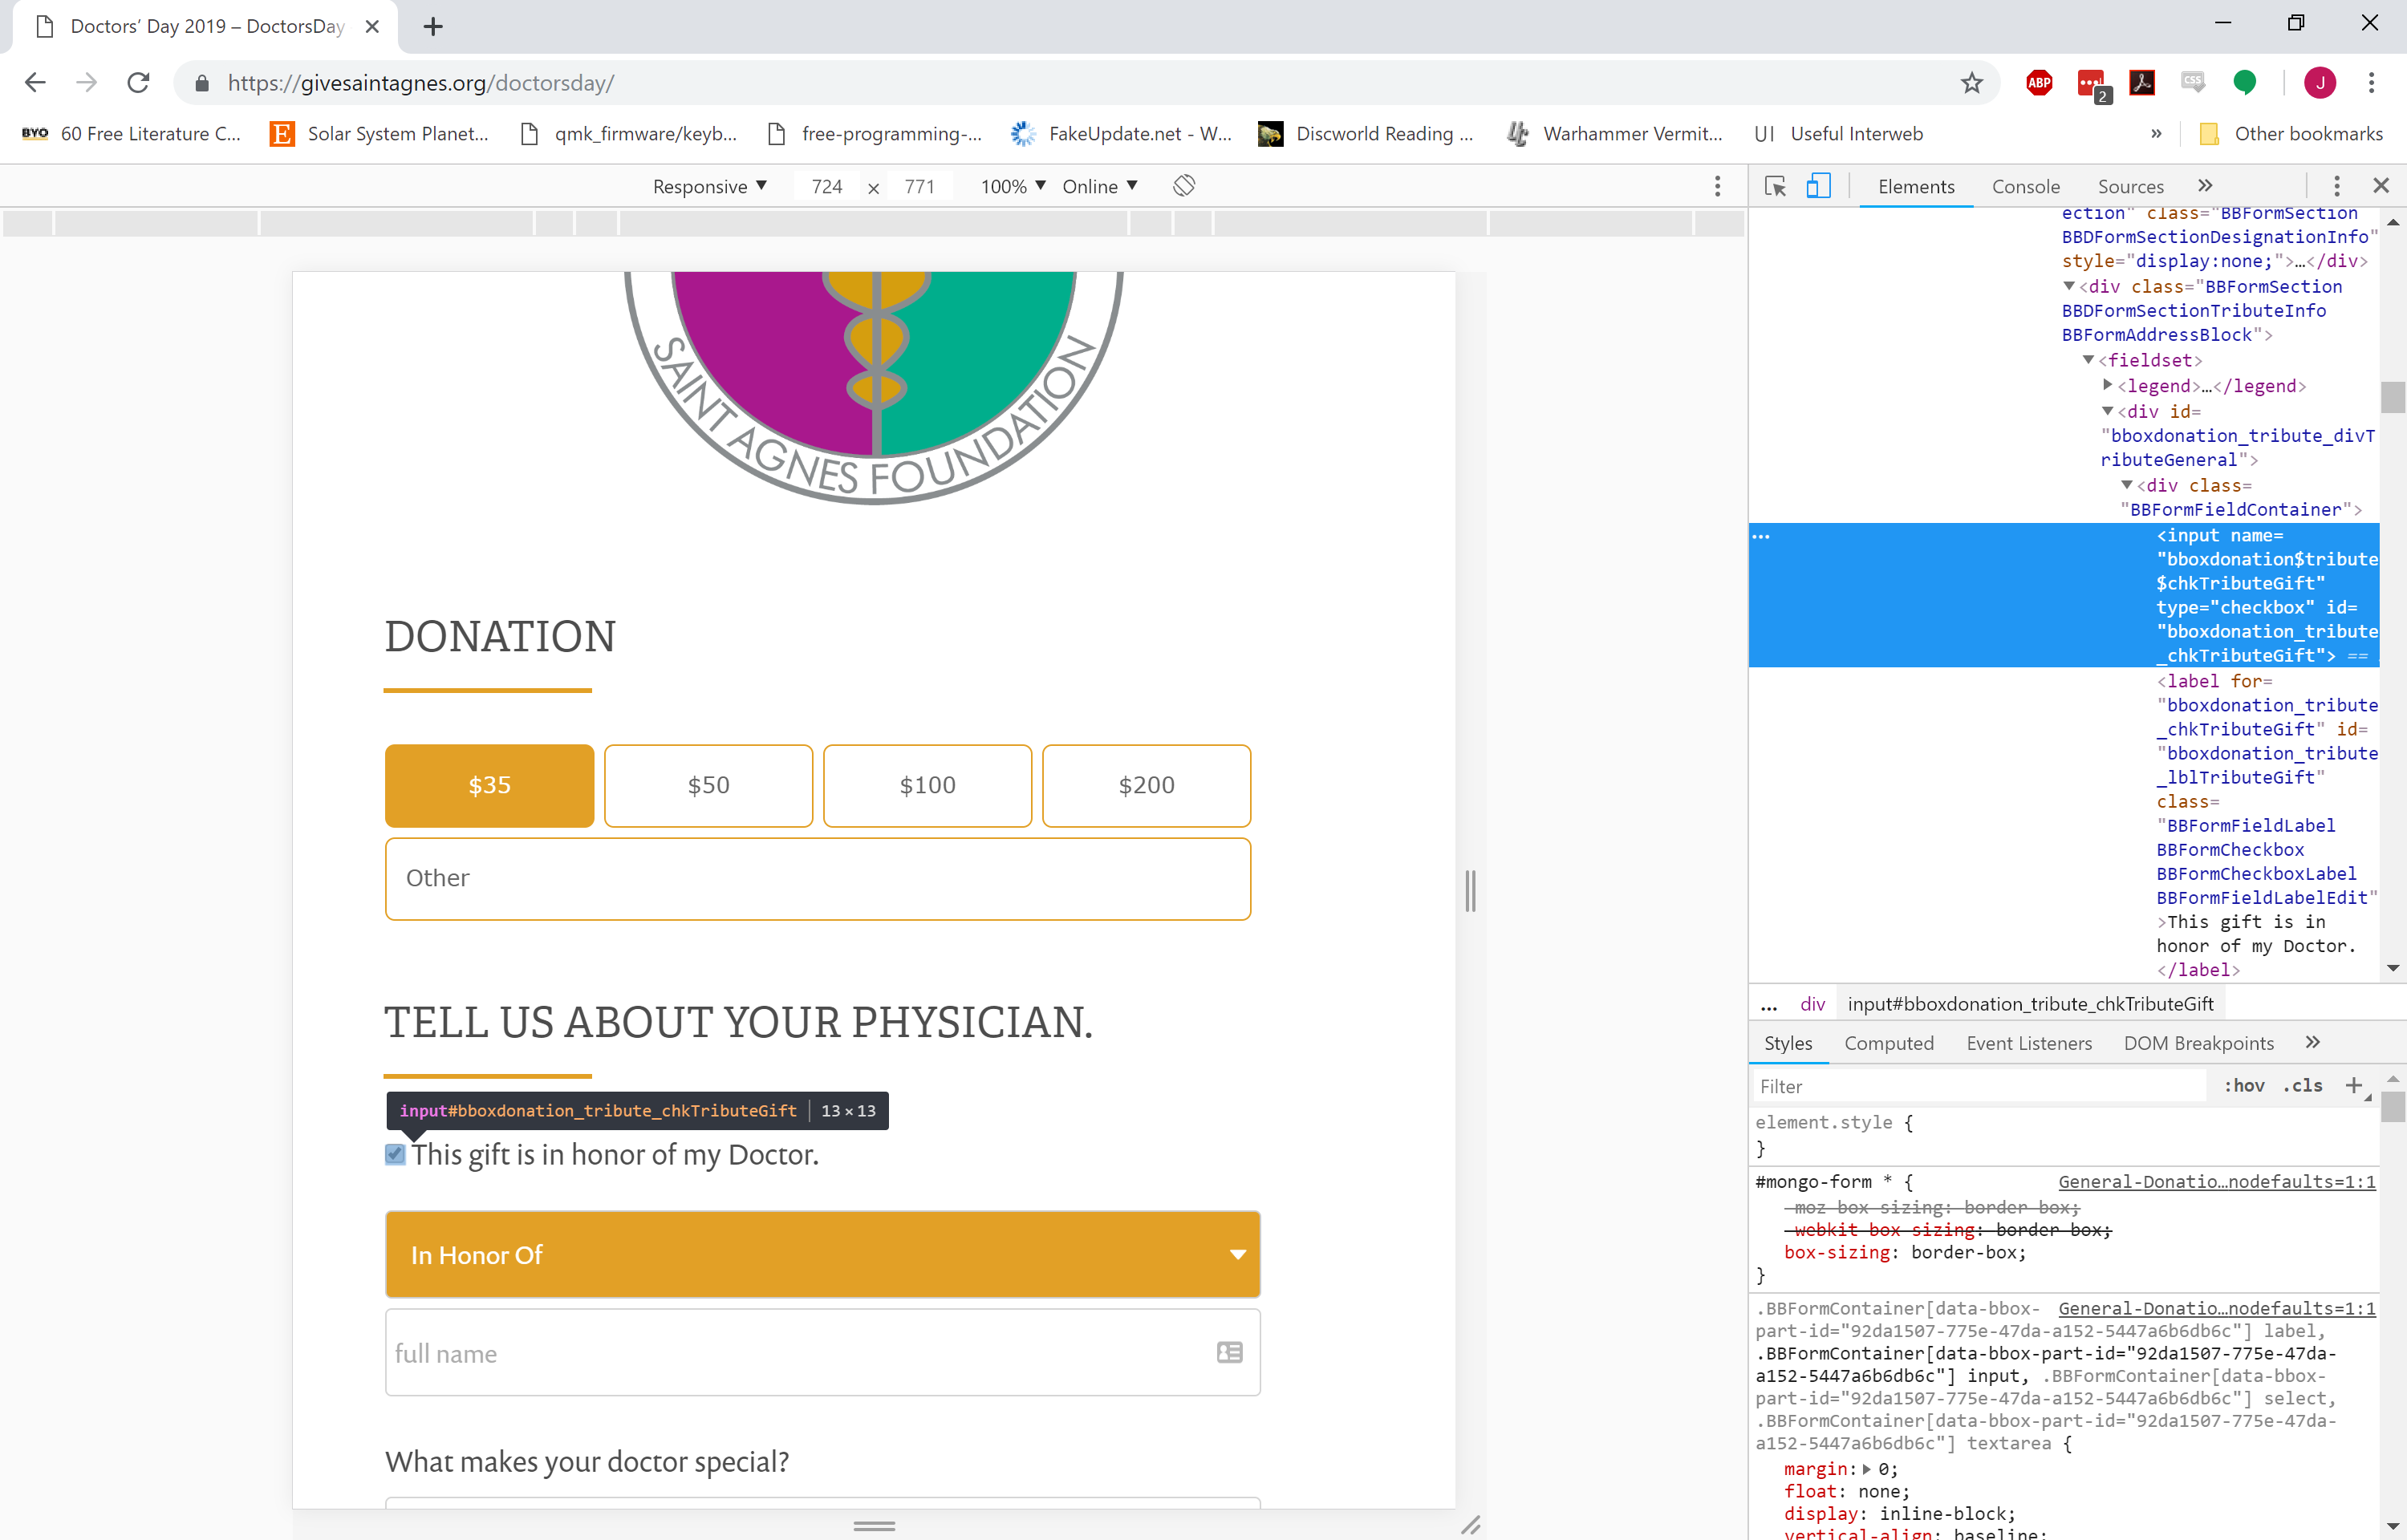Screen dimensions: 2407x1540
Task: Collapse BBFormSection TributeInfo div
Action: [2069, 286]
